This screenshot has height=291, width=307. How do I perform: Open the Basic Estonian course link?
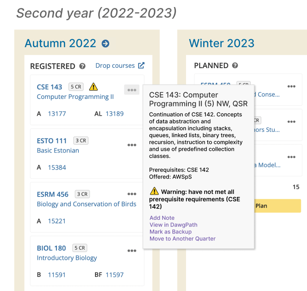click(x=58, y=150)
